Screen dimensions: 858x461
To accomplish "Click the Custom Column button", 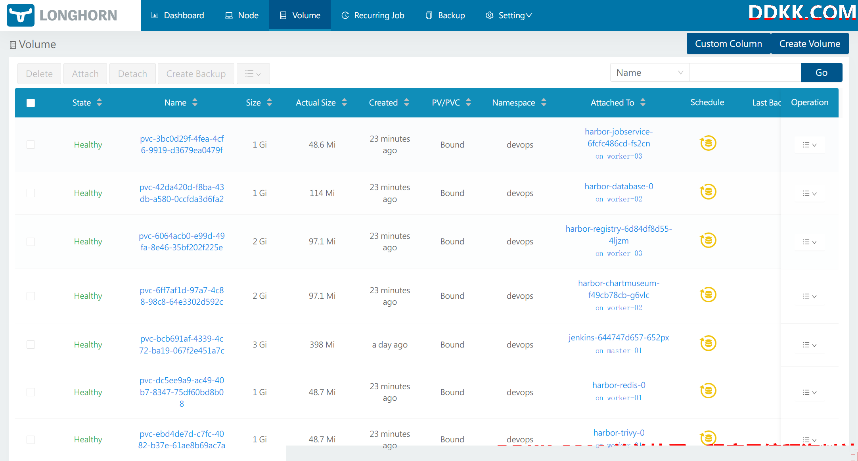I will coord(728,44).
